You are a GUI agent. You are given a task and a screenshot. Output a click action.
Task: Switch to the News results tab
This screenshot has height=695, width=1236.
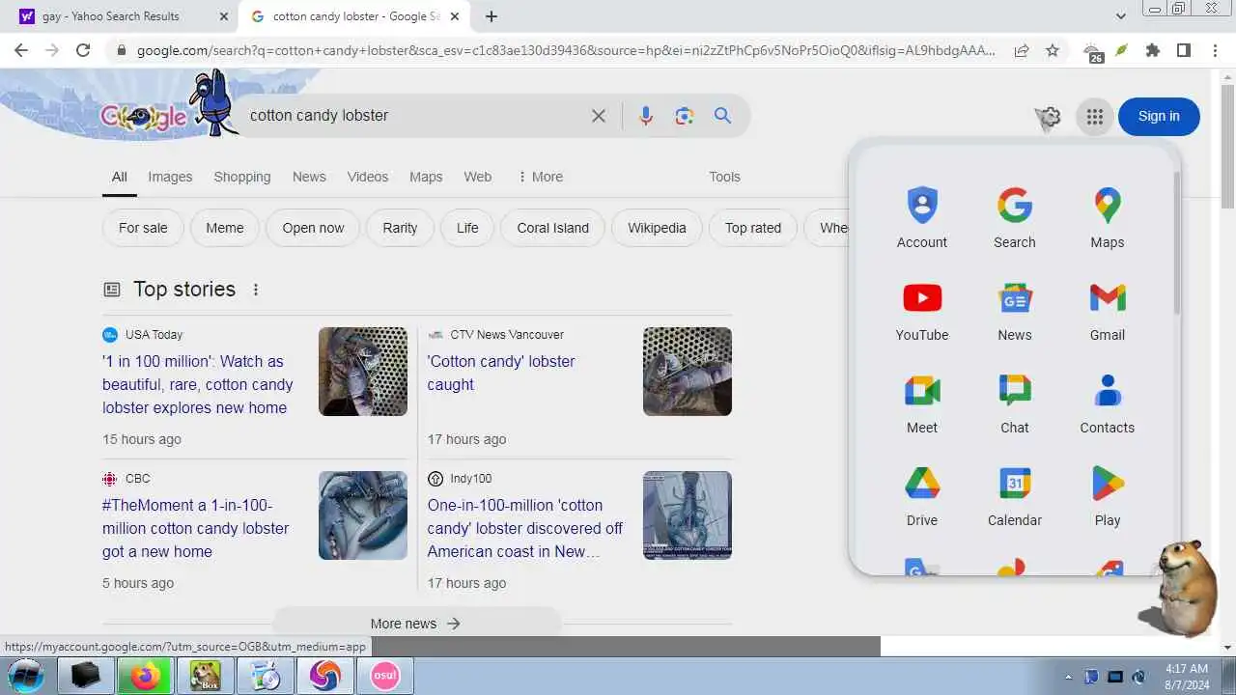(309, 177)
